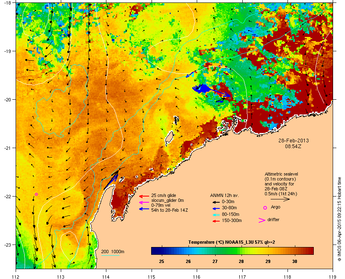Click the magenta slocum_glider legend arrow

144,203
